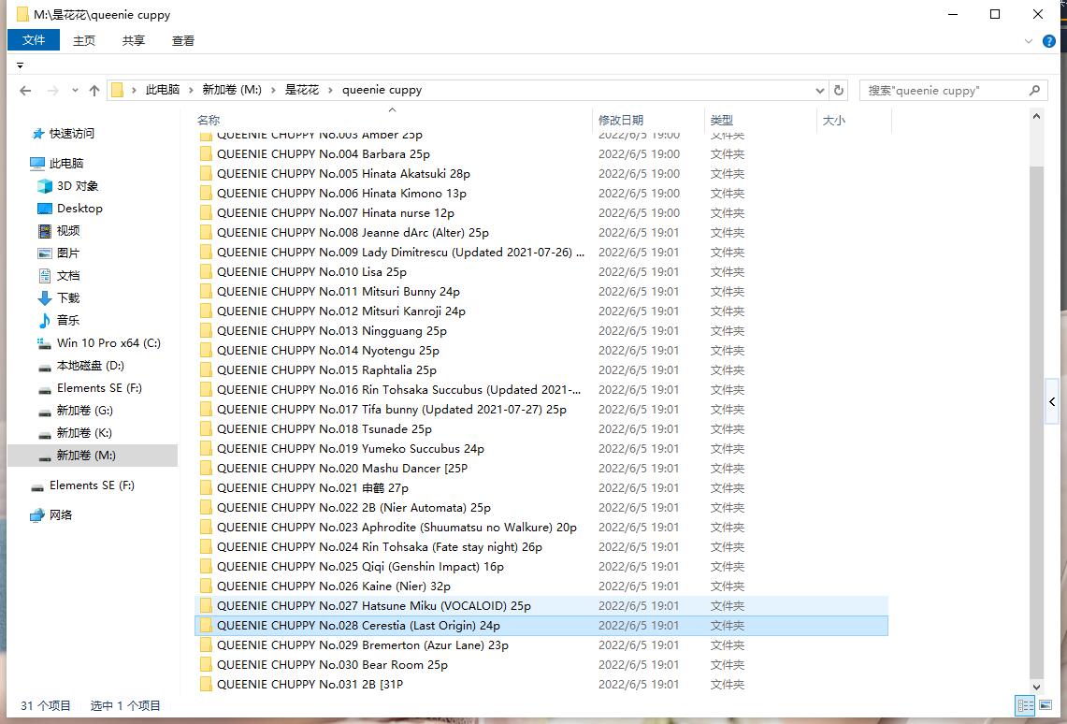Expand the ribbon with the chevron

1029,41
